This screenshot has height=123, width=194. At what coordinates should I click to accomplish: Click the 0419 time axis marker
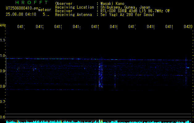tap(169, 27)
